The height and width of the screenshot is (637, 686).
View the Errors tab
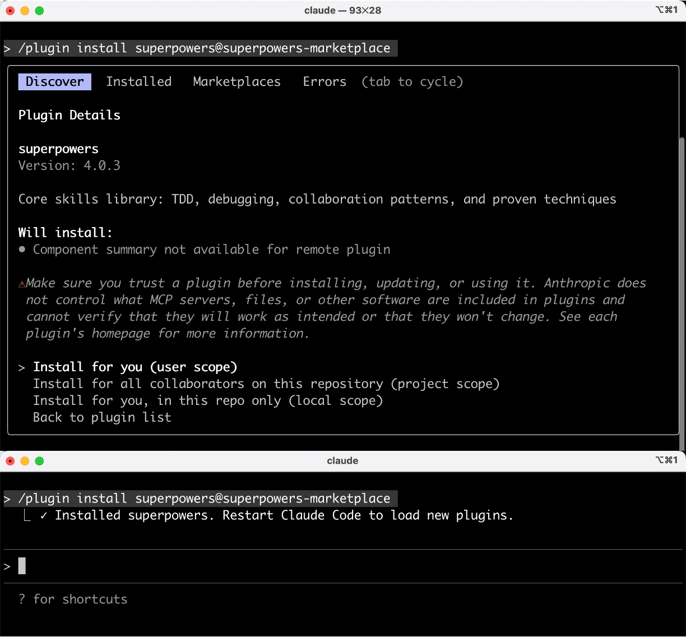(325, 82)
